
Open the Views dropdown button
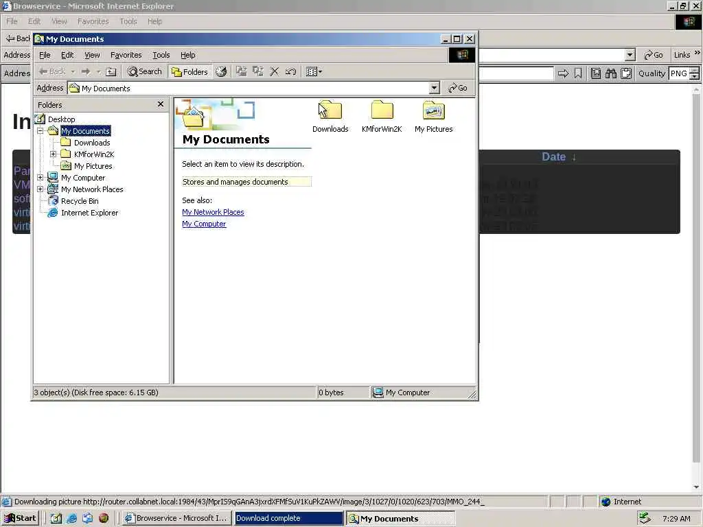pyautogui.click(x=314, y=71)
